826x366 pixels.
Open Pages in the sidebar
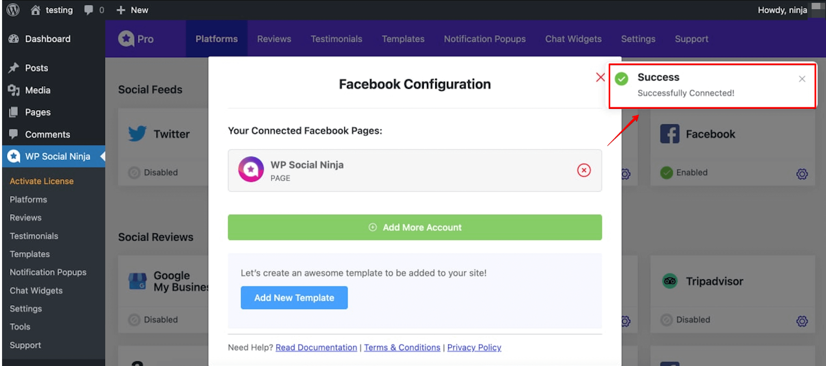[x=38, y=112]
